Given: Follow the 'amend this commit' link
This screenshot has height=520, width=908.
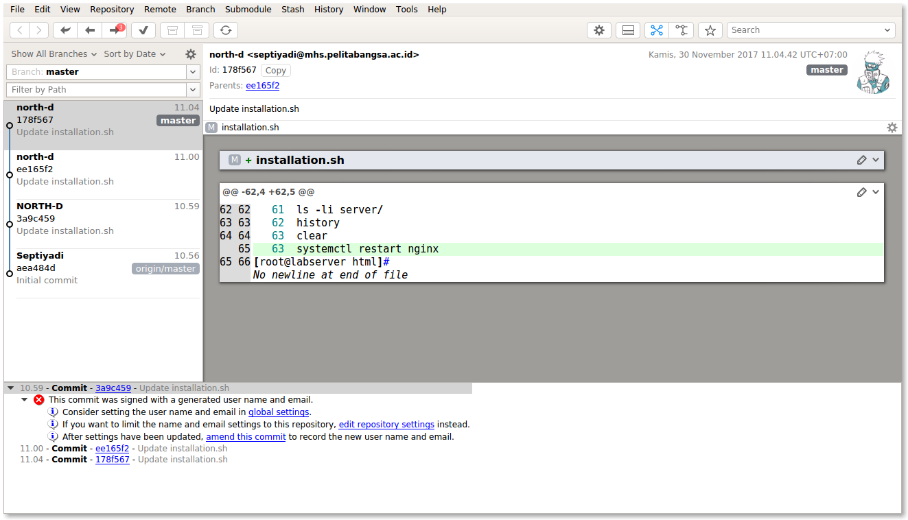Looking at the screenshot, I should (x=245, y=436).
